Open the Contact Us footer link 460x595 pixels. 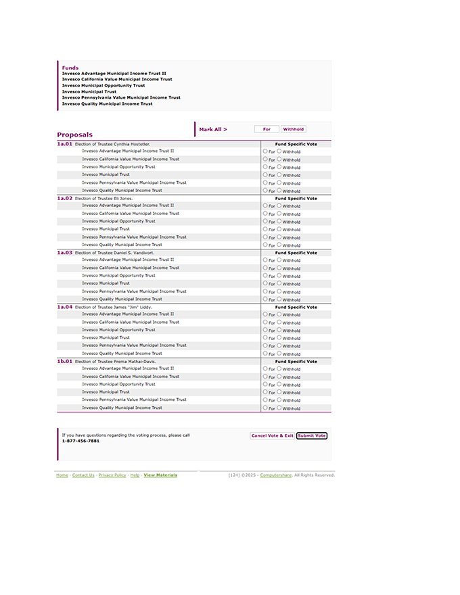83,475
